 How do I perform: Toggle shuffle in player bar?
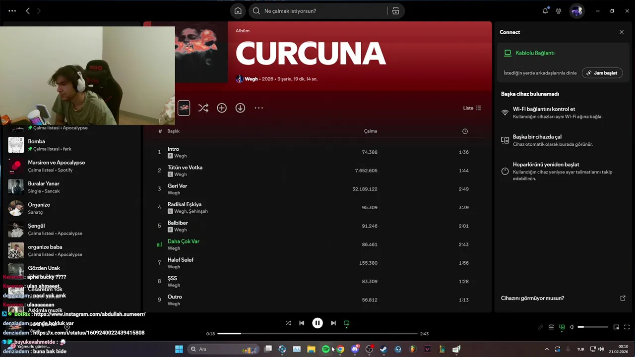pos(288,323)
